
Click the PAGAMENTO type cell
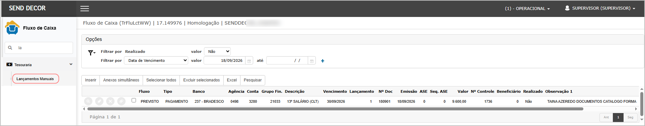point(176,101)
